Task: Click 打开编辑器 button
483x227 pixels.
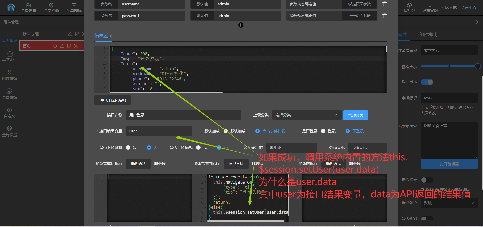Action: click(x=449, y=164)
